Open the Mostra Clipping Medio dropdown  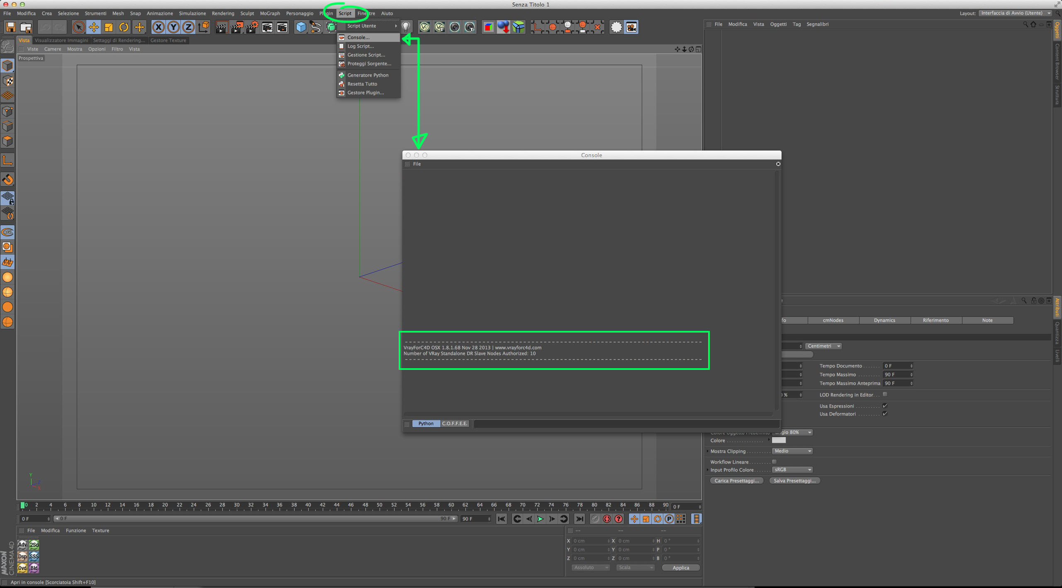coord(792,451)
